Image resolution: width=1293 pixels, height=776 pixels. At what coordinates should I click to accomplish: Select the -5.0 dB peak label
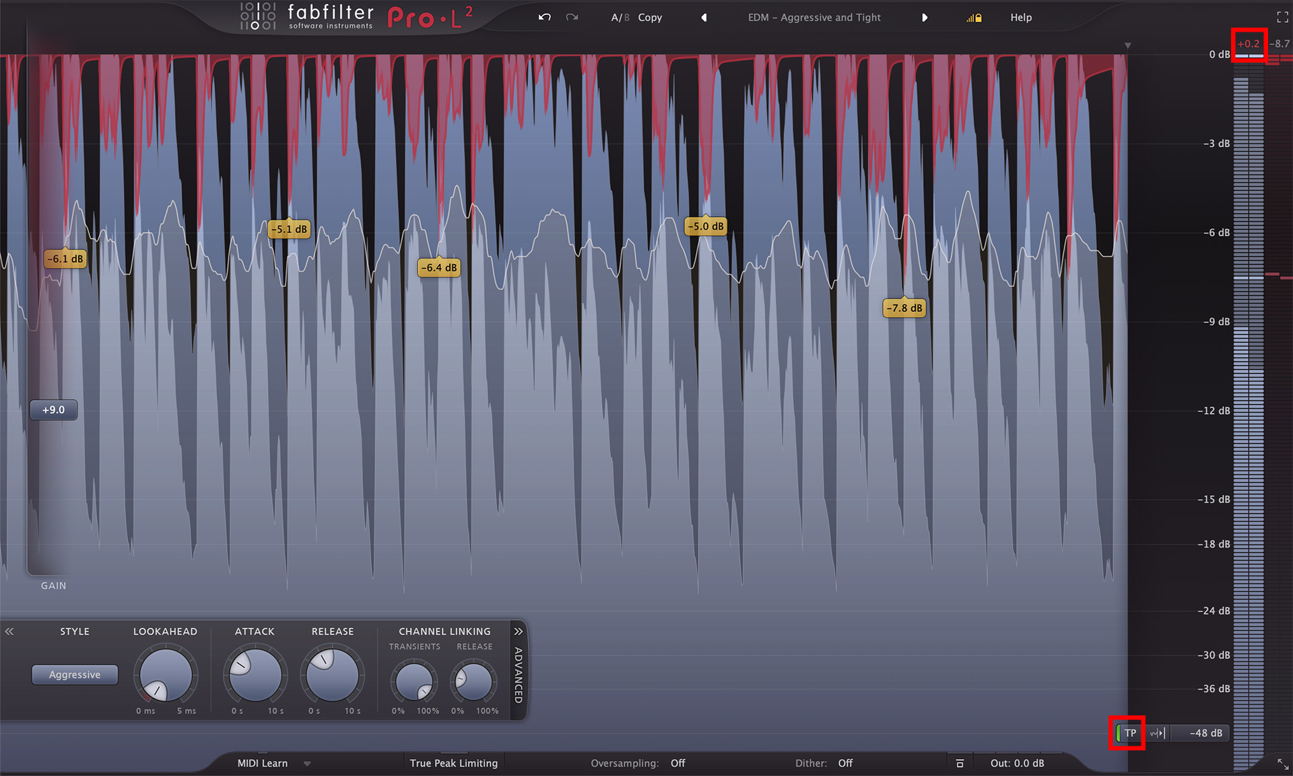706,226
